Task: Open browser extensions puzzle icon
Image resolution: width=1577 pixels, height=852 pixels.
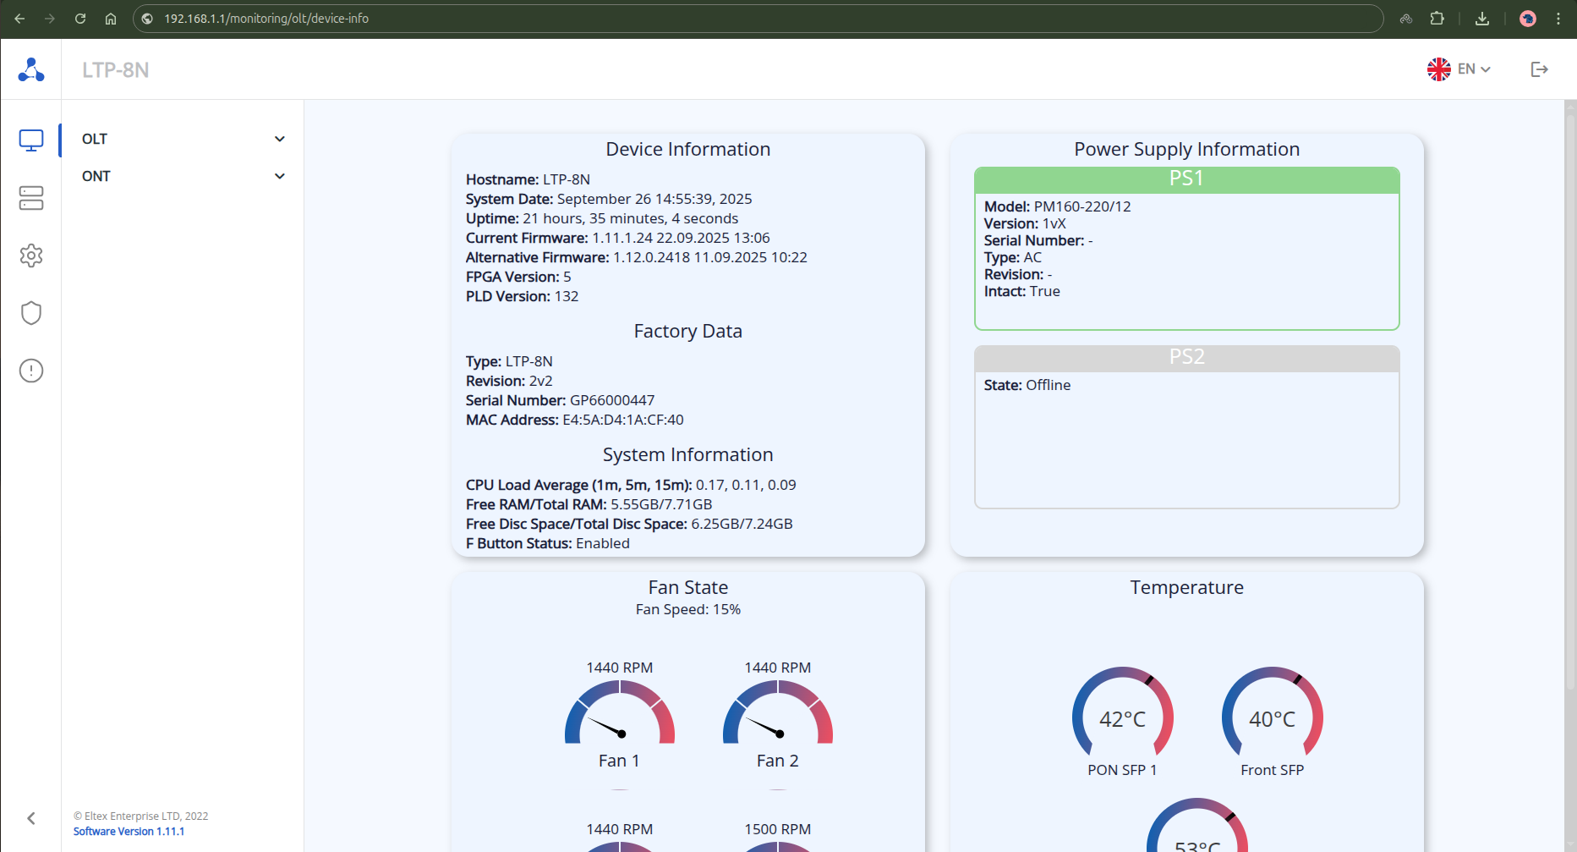Action: coord(1437,19)
